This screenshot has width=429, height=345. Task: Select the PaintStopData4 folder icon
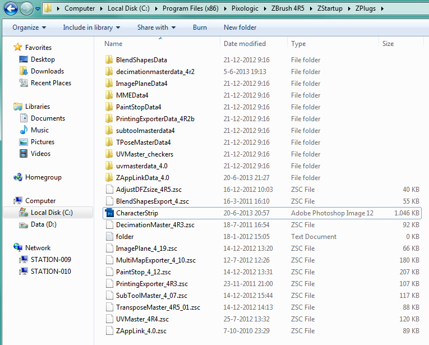click(109, 107)
